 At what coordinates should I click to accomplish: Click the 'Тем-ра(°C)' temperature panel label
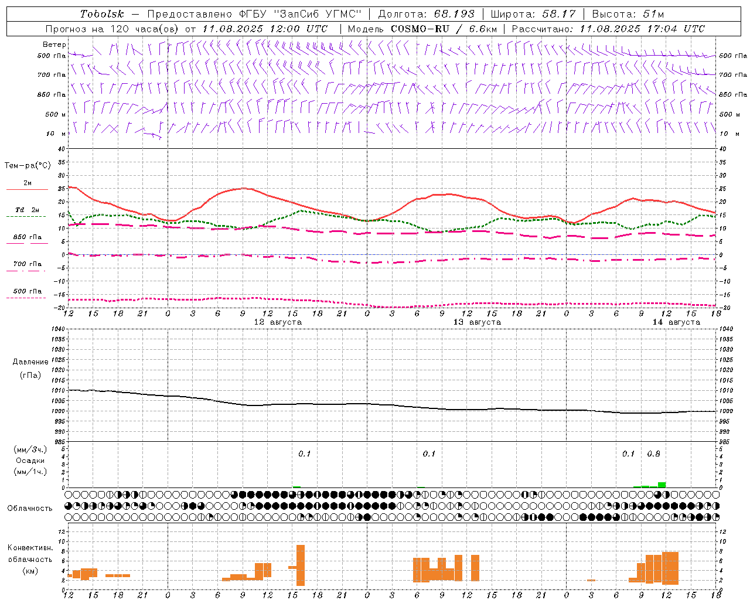click(28, 166)
